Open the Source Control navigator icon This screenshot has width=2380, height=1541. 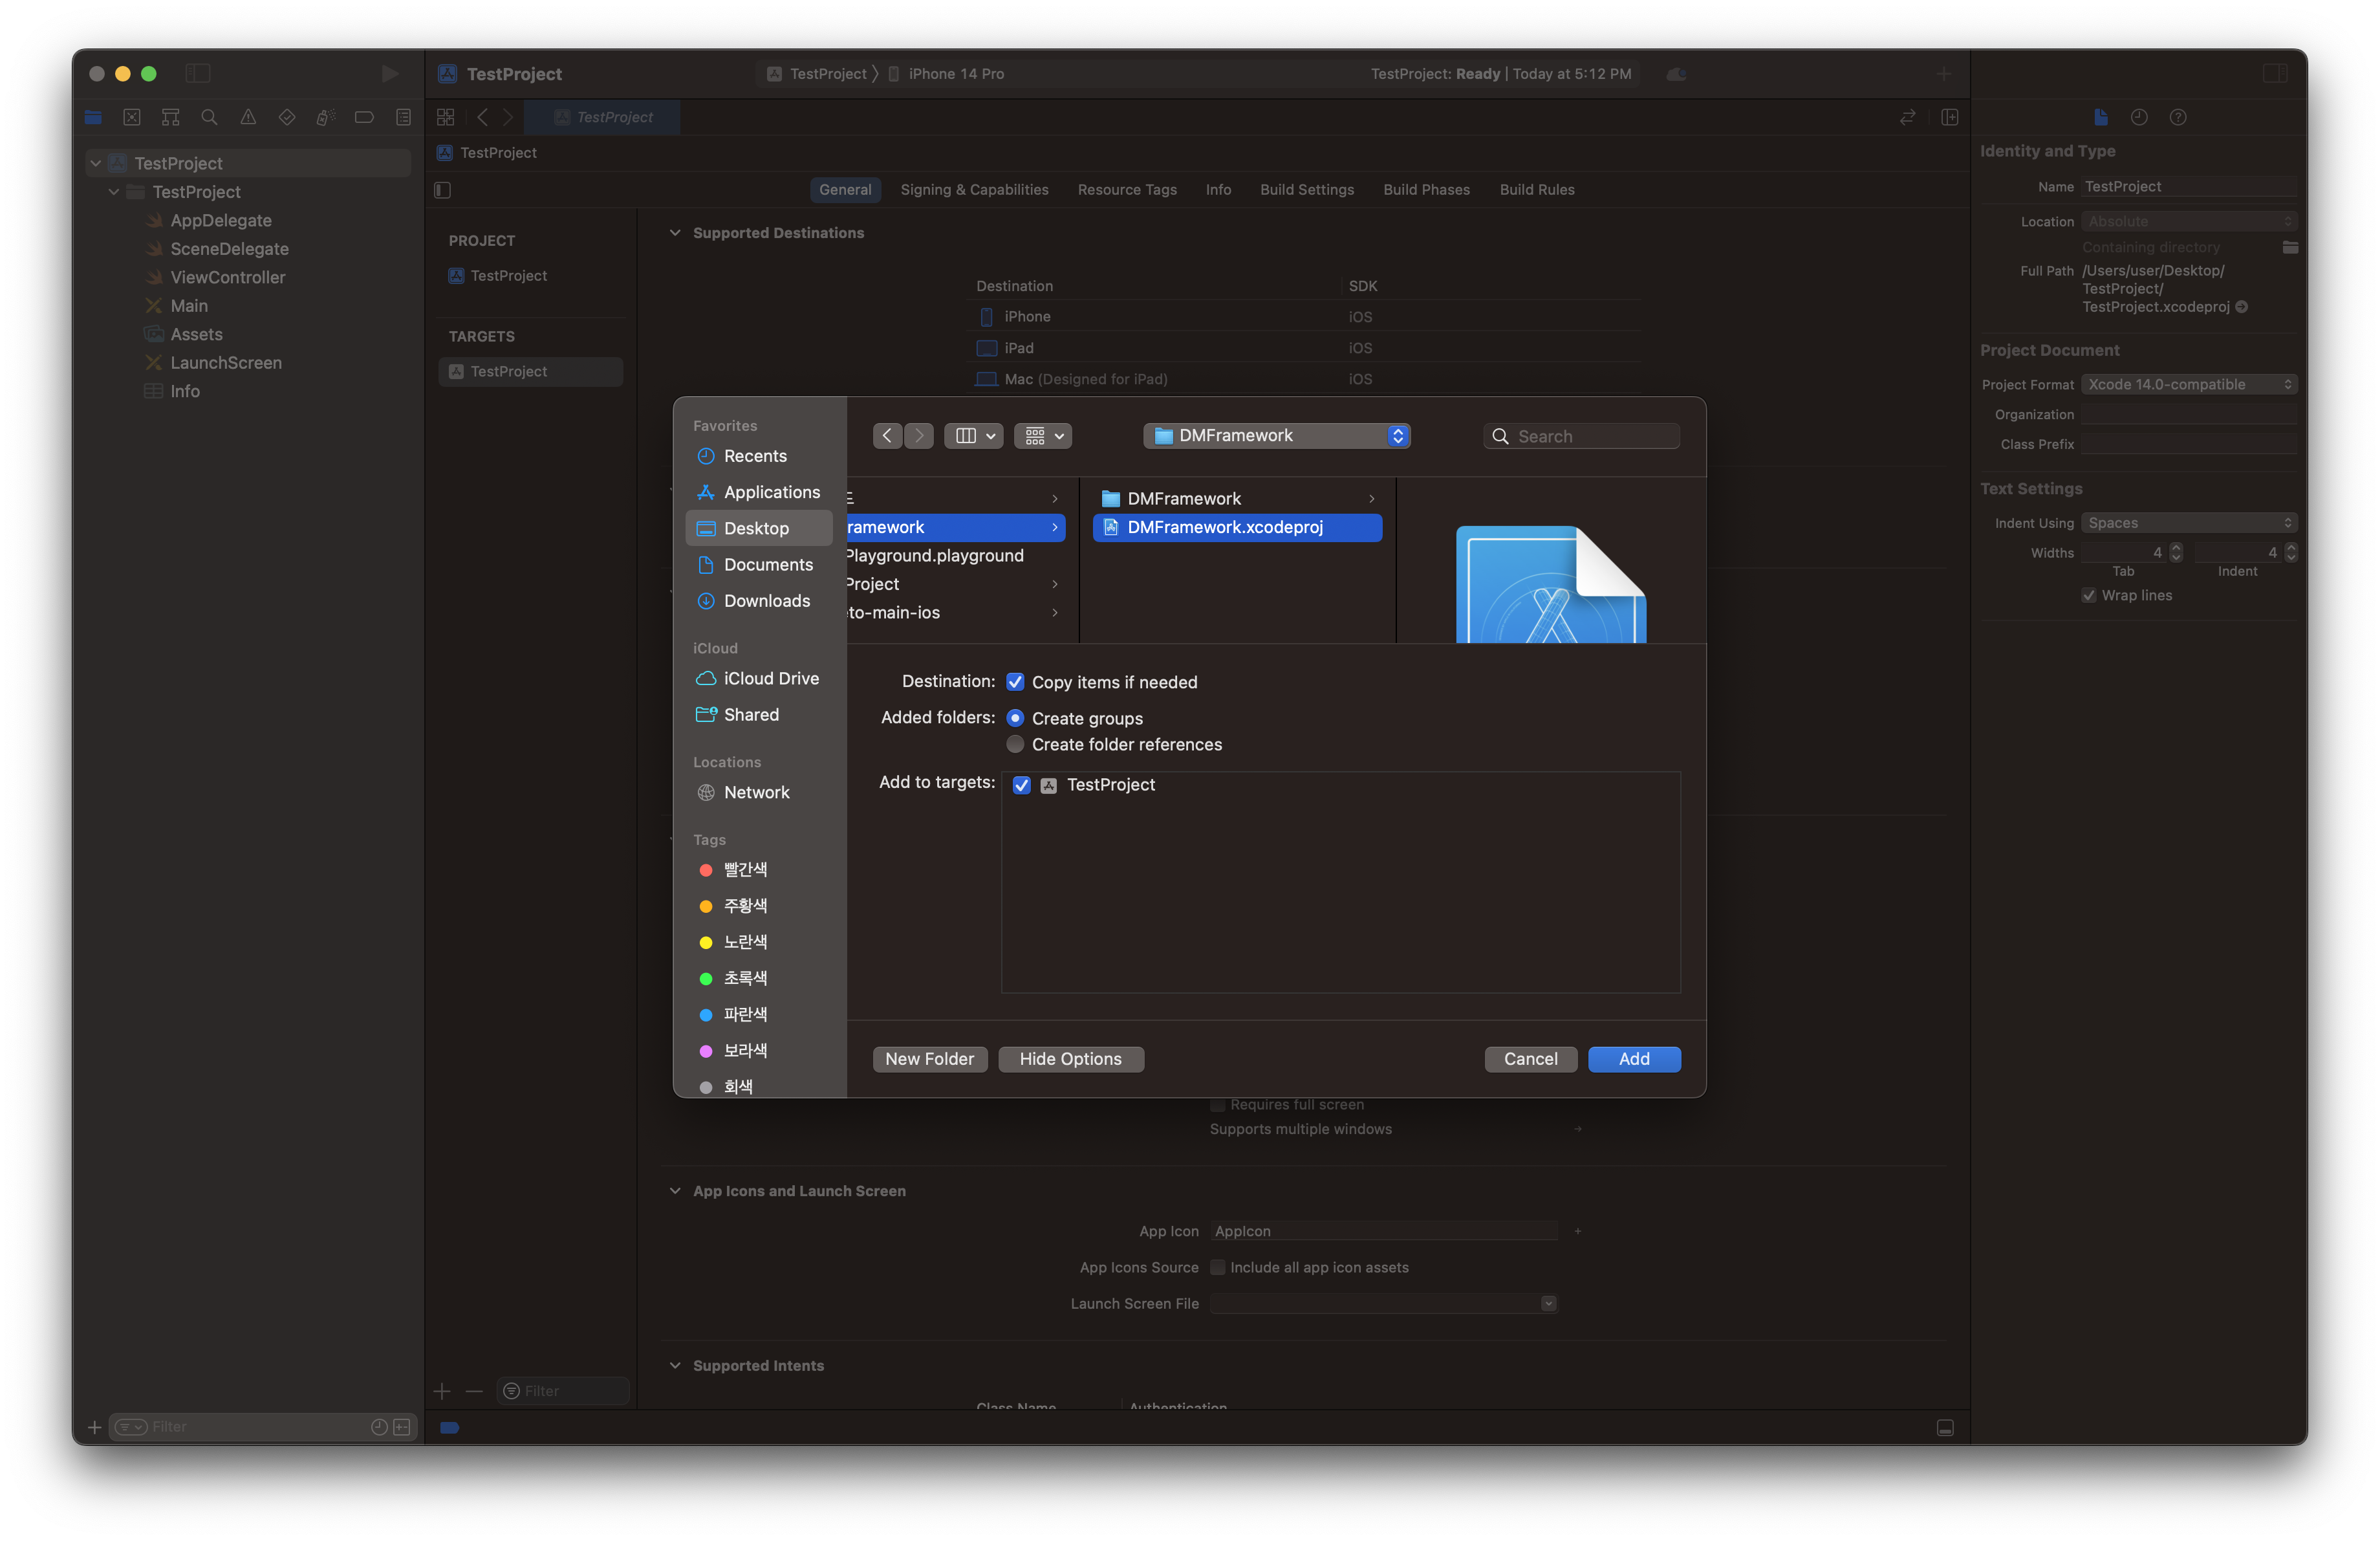pyautogui.click(x=131, y=117)
